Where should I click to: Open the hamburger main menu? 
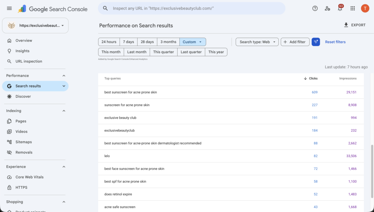click(9, 8)
